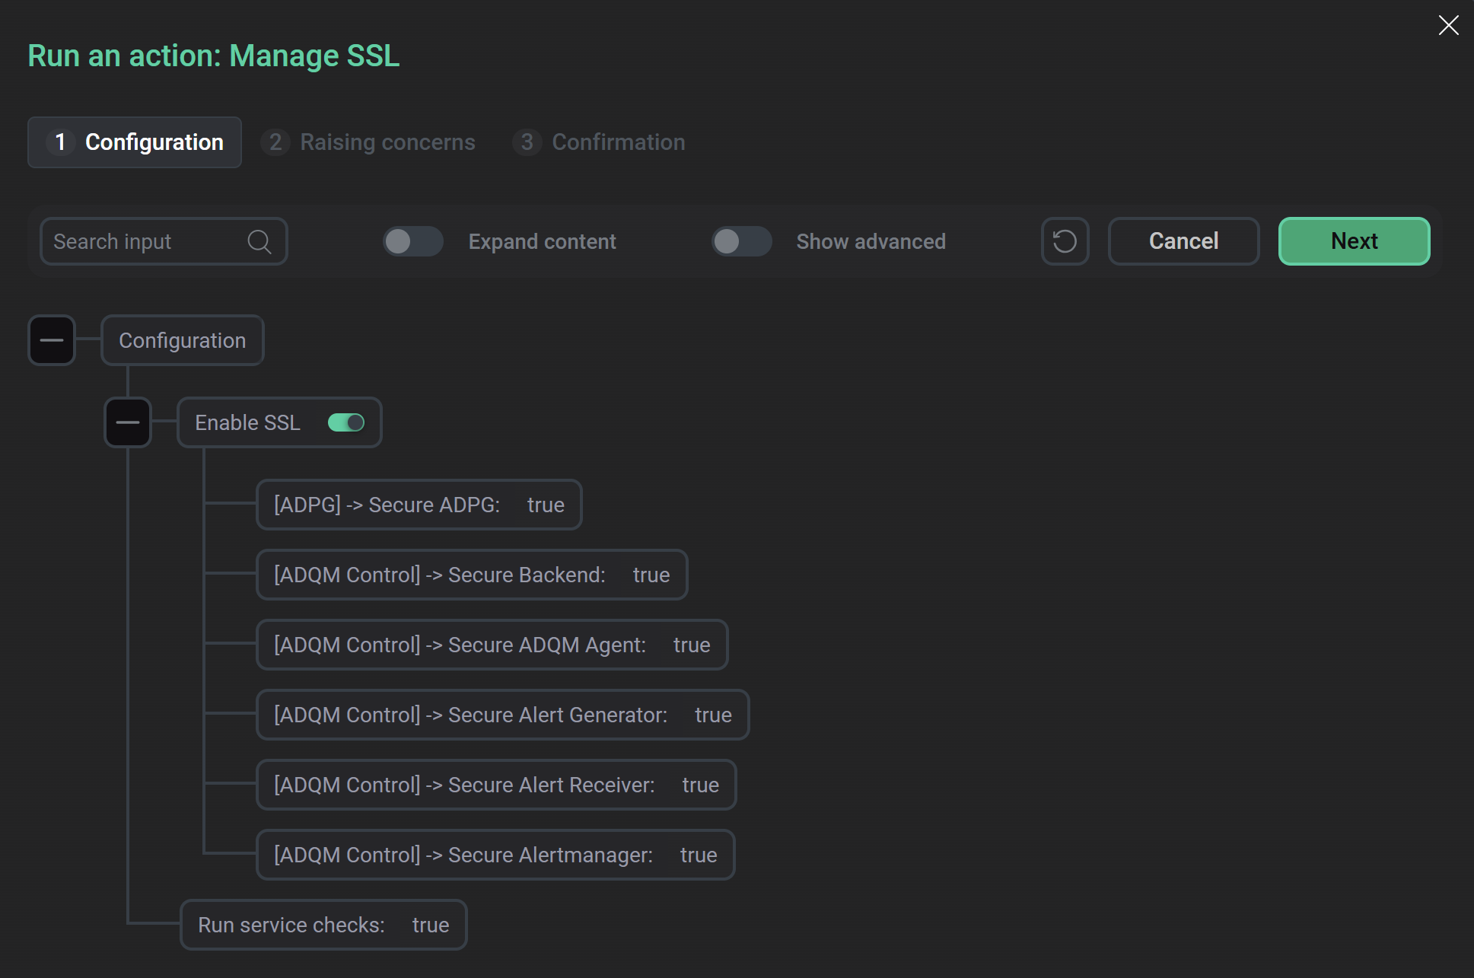
Task: Toggle the Expand content switch
Action: tap(412, 241)
